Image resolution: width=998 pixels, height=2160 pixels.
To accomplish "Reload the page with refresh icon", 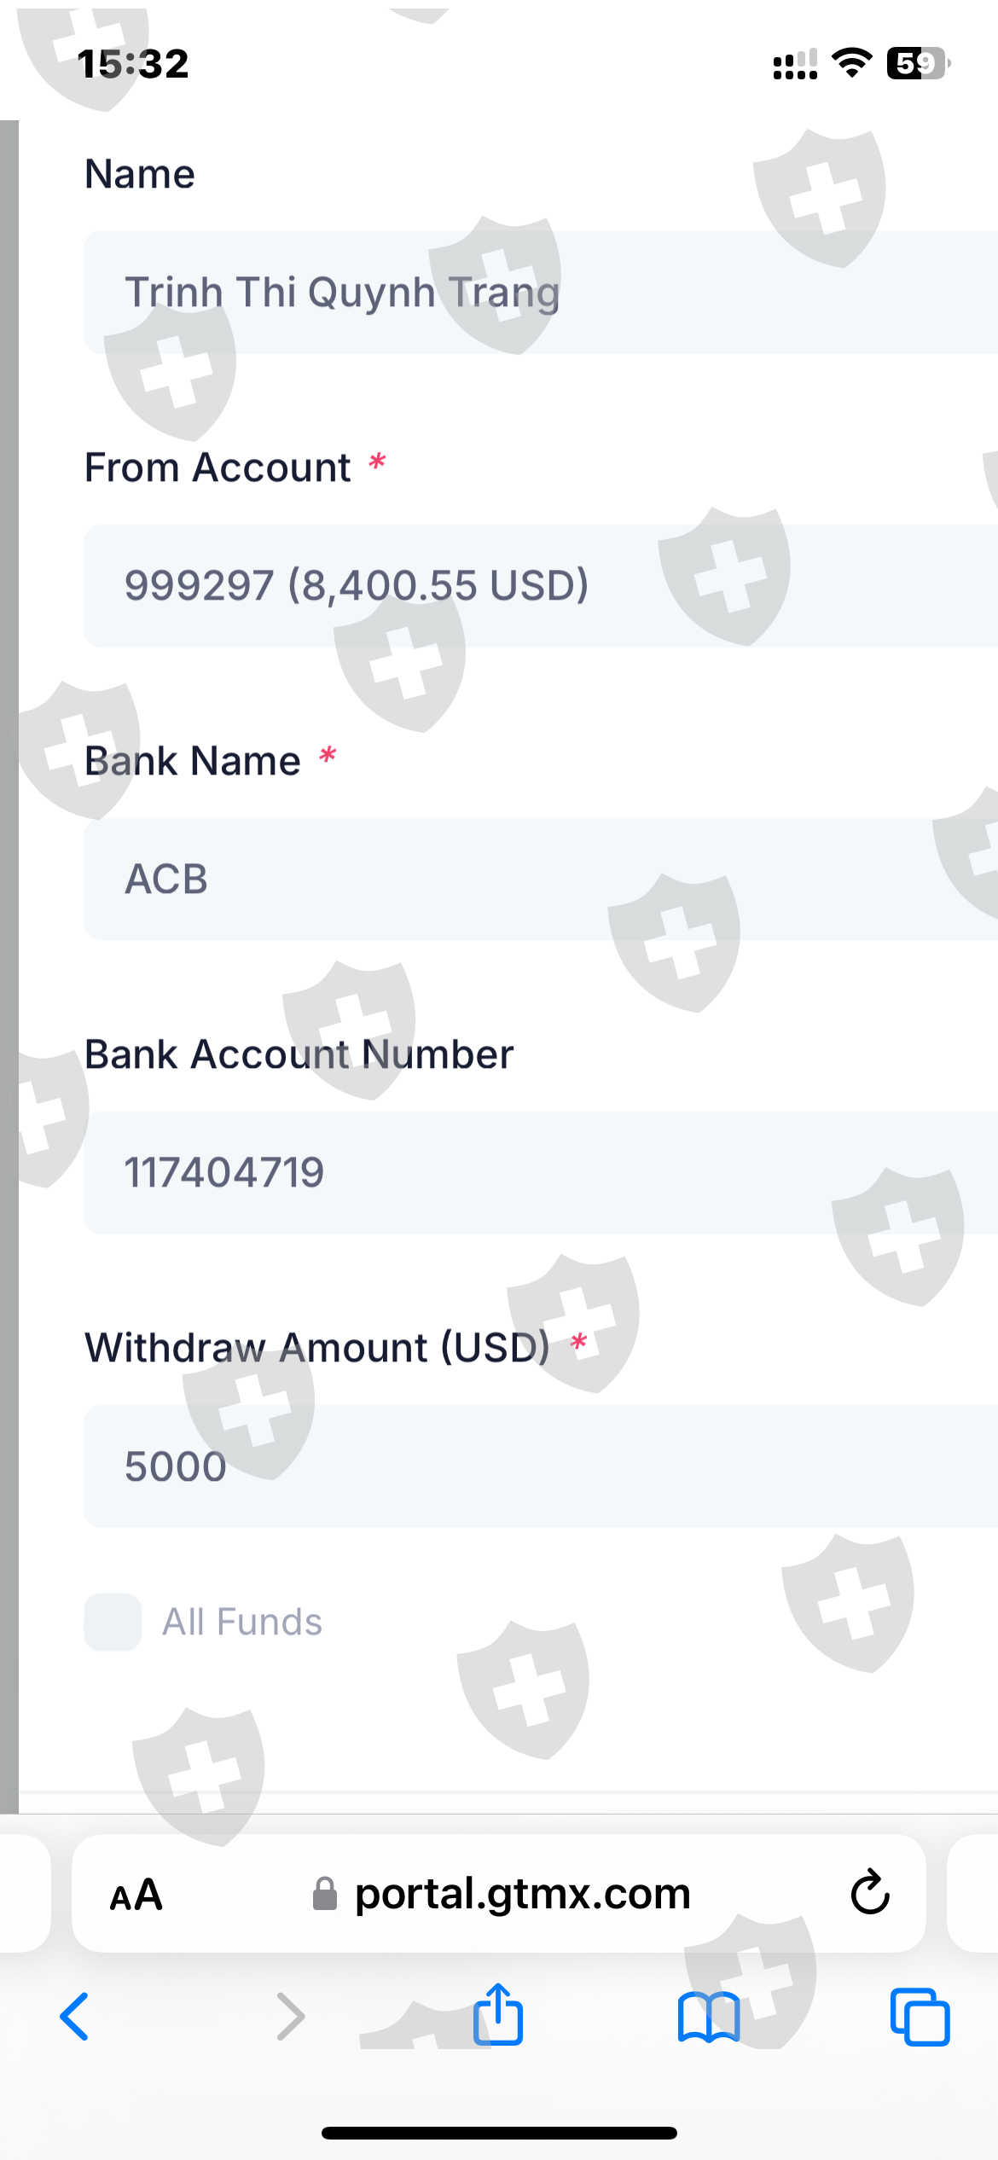I will pos(870,1894).
